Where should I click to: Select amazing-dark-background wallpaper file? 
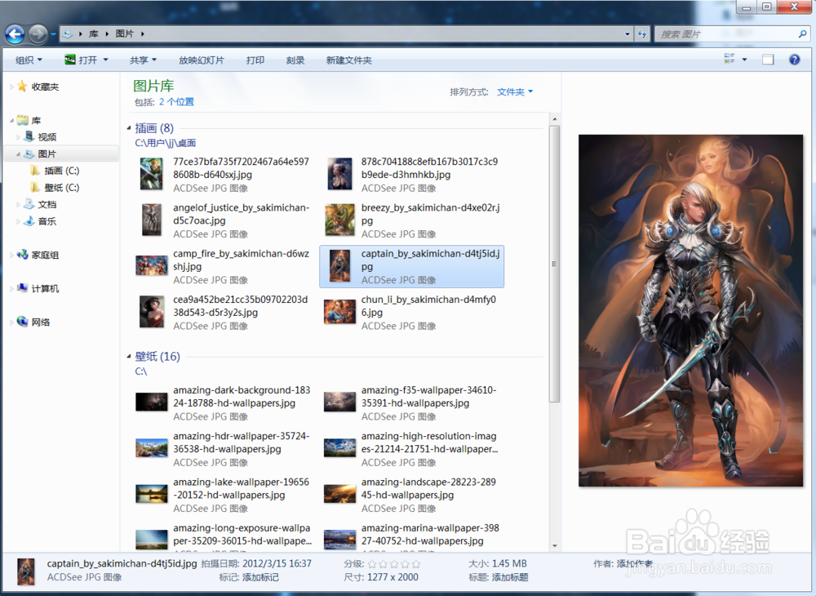225,403
